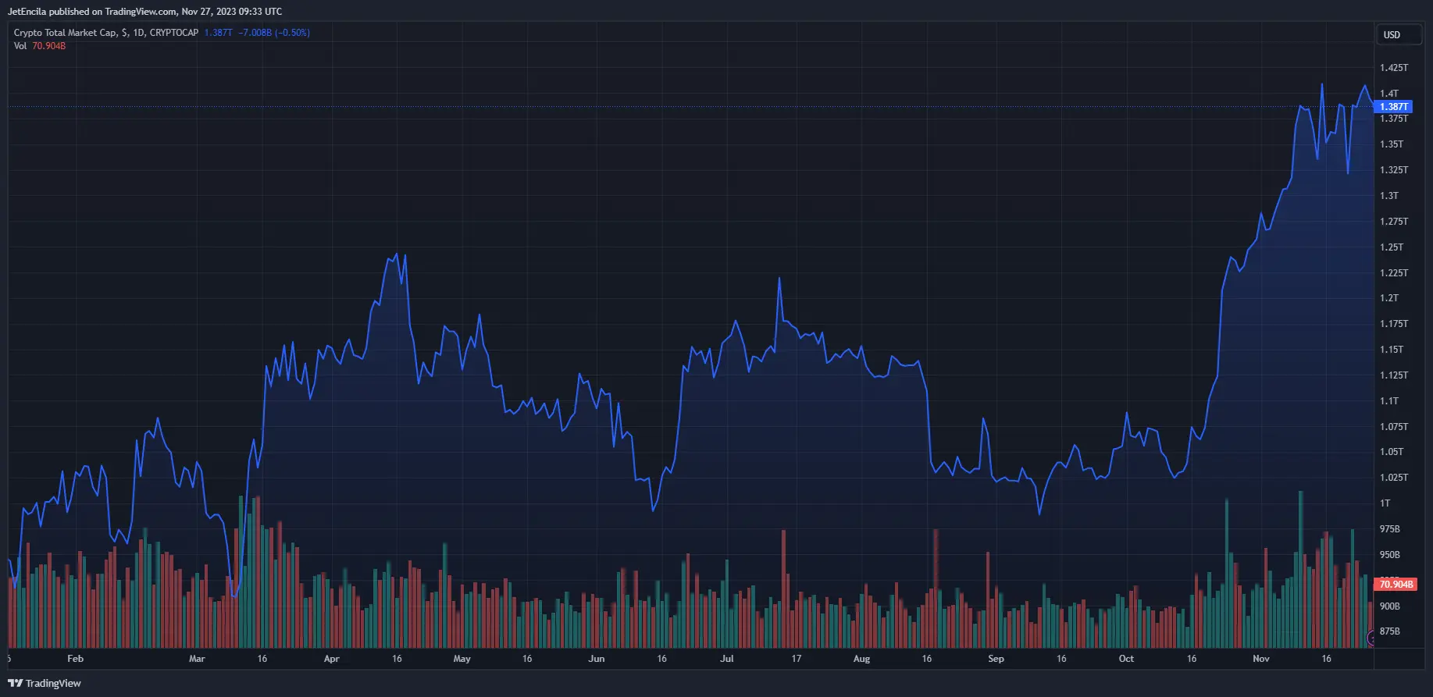Click the 1.2T price scale label

(x=1389, y=298)
